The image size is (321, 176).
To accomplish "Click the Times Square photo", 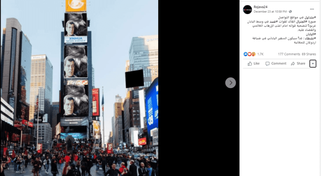I will (80, 88).
